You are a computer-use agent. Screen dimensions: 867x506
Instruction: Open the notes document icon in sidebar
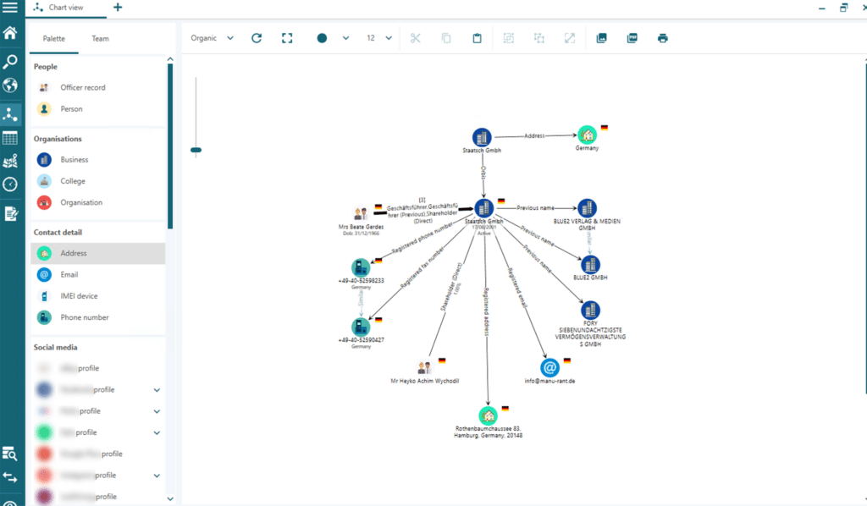[10, 213]
